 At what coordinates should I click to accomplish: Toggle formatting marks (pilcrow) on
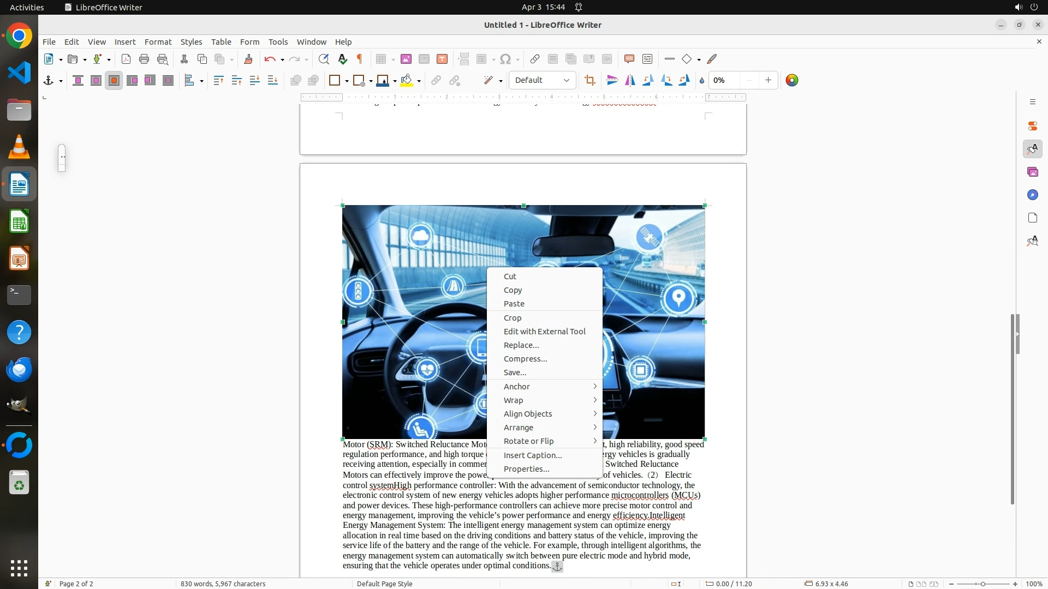[x=360, y=59]
